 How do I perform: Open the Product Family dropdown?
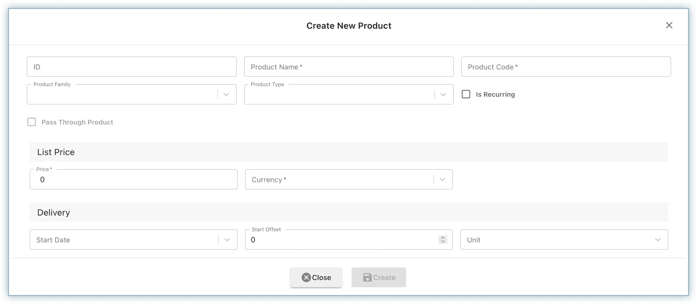click(226, 94)
